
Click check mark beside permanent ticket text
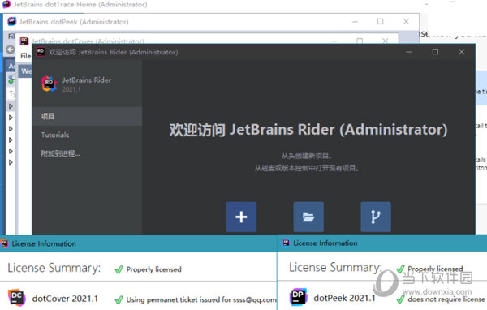[x=119, y=300]
